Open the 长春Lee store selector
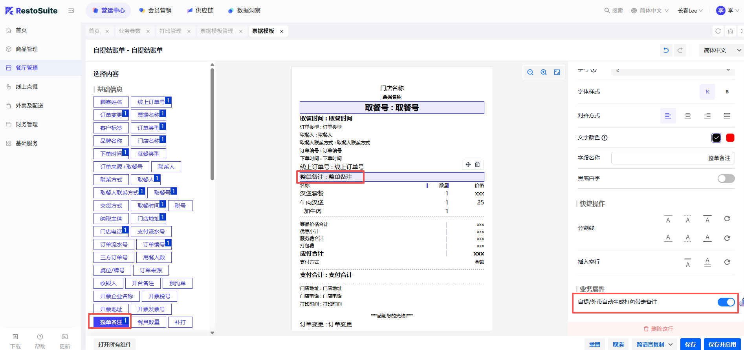The image size is (744, 350). click(690, 11)
